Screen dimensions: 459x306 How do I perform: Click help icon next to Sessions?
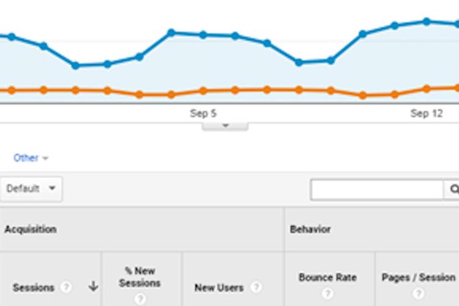tap(65, 287)
